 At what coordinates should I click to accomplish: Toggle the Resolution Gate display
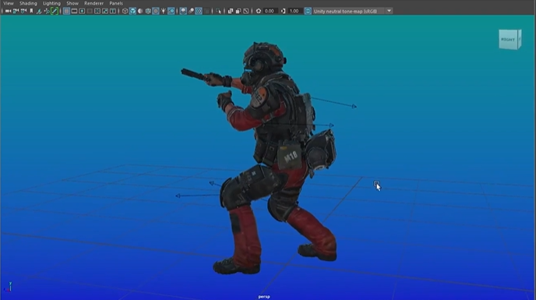(82, 11)
